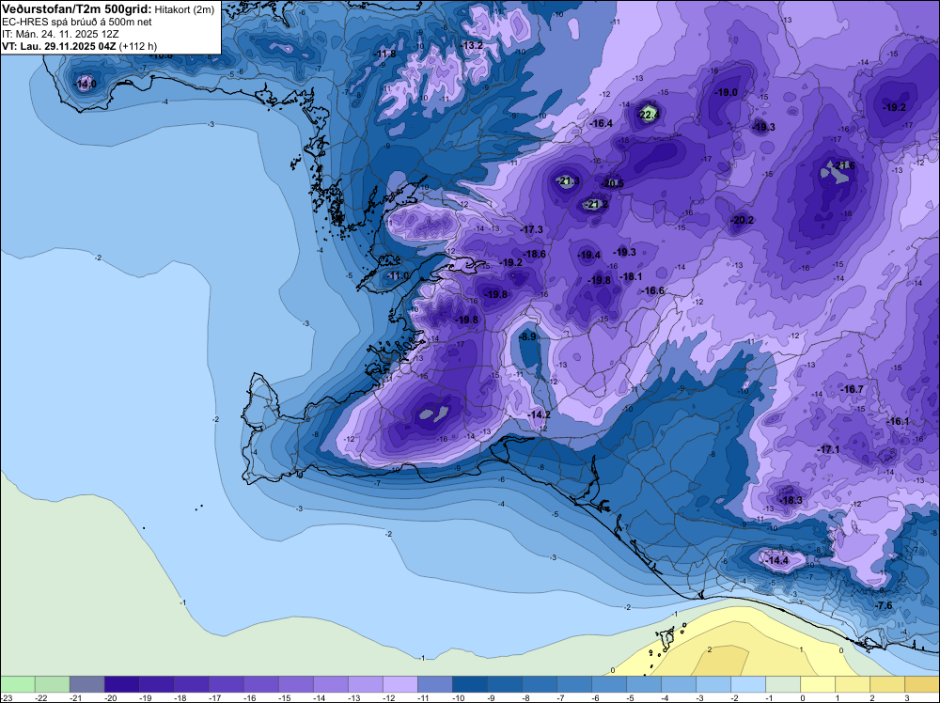Screen dimensions: 940x703
Task: Pick the -20.2 temperature label
Action: [x=743, y=220]
